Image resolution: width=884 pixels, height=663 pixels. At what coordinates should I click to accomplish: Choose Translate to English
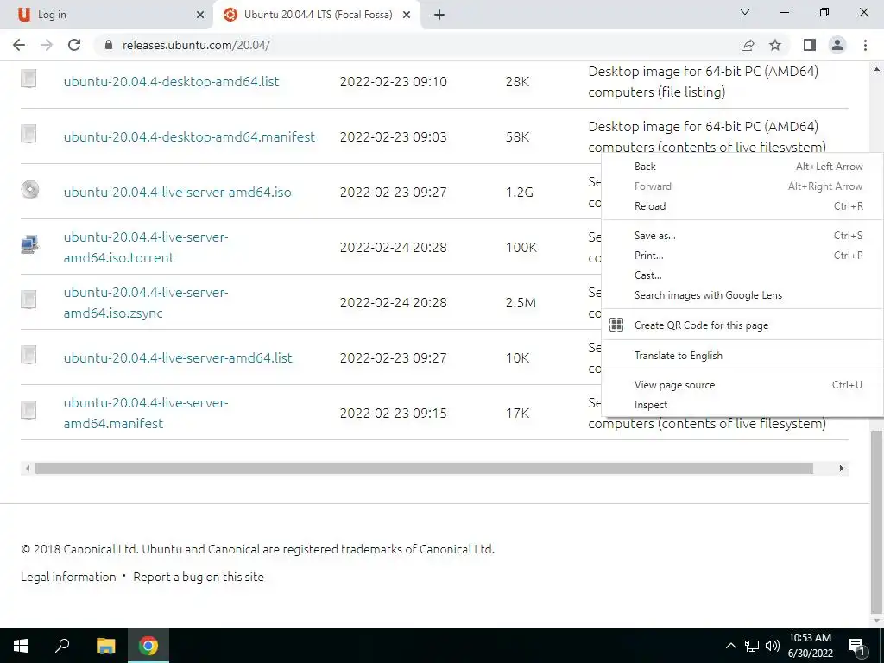tap(742, 356)
